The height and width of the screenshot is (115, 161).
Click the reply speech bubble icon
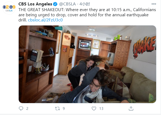click(x=21, y=108)
